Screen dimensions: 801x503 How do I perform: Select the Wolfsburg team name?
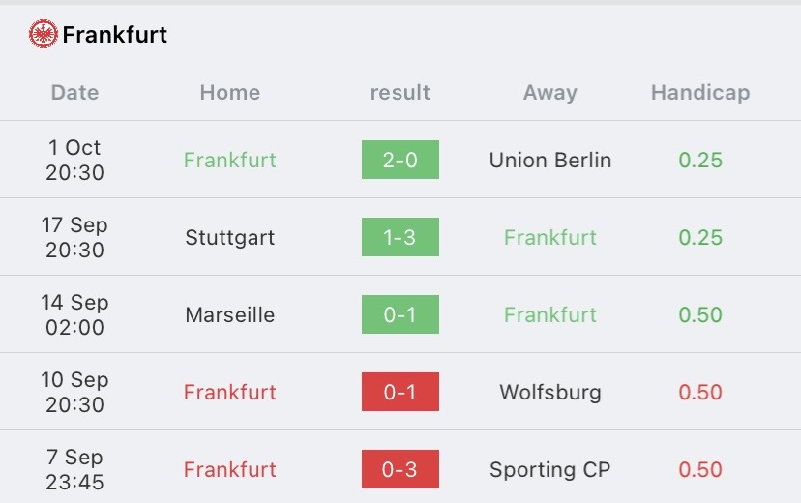(550, 393)
